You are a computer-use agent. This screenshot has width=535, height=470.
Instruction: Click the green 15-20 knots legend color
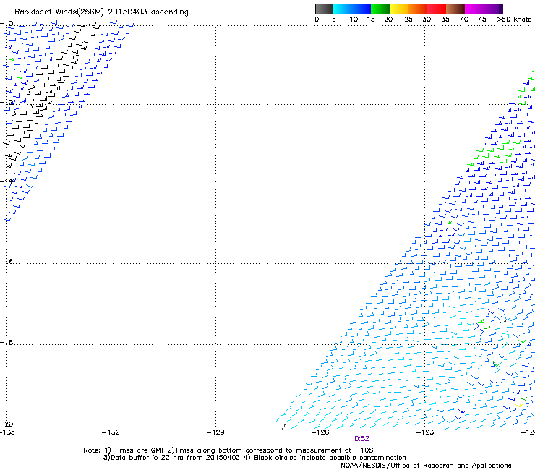(x=380, y=9)
